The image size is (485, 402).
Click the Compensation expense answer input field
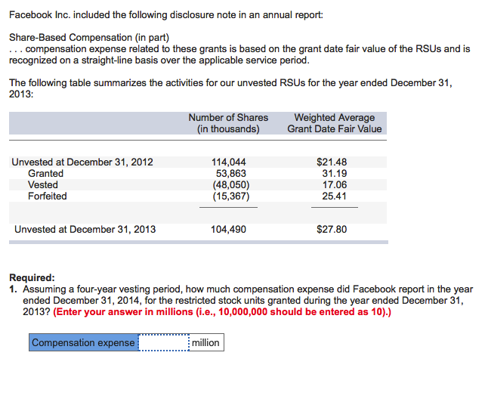(x=164, y=342)
